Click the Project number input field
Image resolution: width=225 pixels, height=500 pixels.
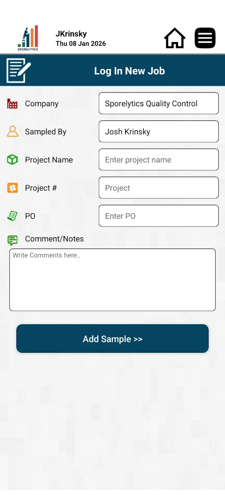(158, 188)
